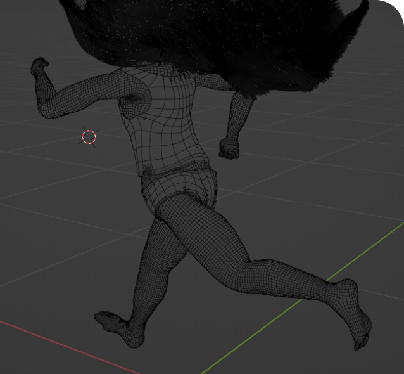
Task: Select the raised fist on the left
Action: click(39, 65)
